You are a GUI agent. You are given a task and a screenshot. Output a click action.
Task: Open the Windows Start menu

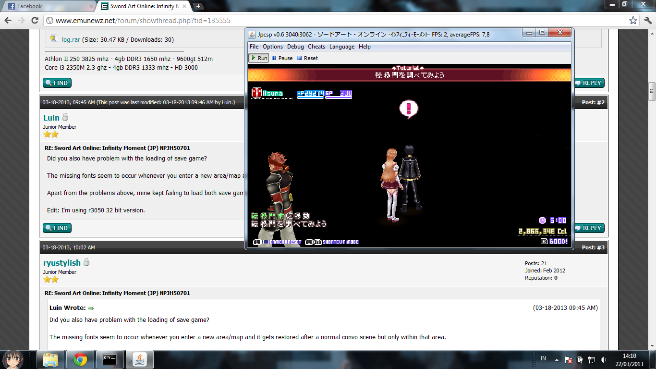13,359
